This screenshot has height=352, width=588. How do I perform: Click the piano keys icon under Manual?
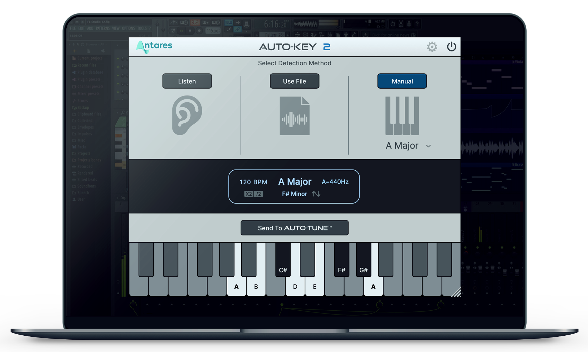click(402, 116)
